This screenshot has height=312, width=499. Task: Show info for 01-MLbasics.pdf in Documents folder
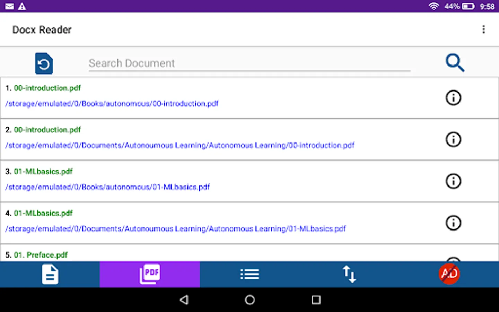pyautogui.click(x=453, y=223)
